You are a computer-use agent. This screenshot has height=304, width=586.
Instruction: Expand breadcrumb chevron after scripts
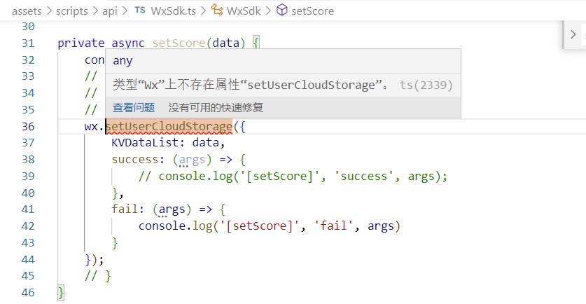pyautogui.click(x=95, y=11)
